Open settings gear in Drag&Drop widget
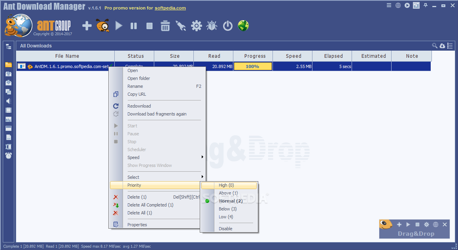Image resolution: width=458 pixels, height=250 pixels. coord(426,224)
